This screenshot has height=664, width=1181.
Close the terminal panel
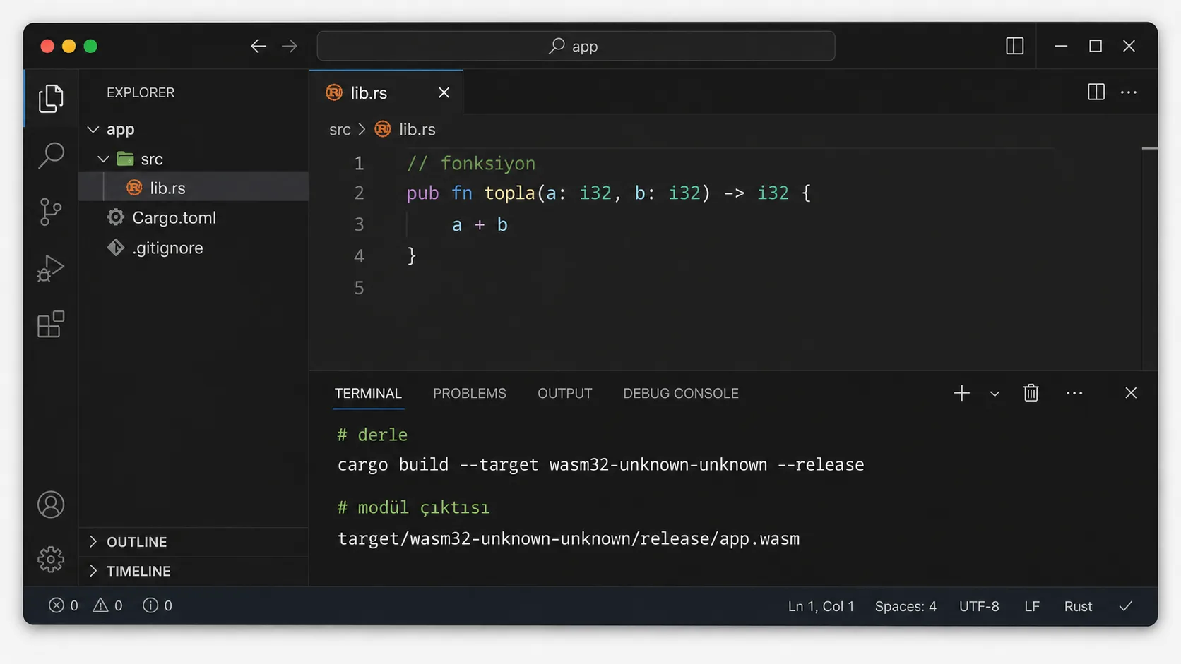click(1131, 393)
